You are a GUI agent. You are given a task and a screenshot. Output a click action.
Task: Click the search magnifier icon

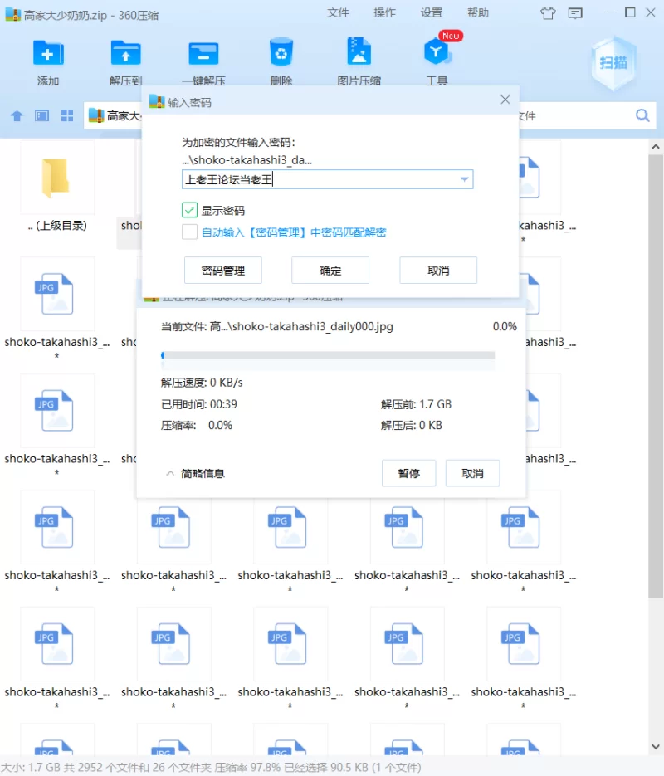click(x=642, y=115)
